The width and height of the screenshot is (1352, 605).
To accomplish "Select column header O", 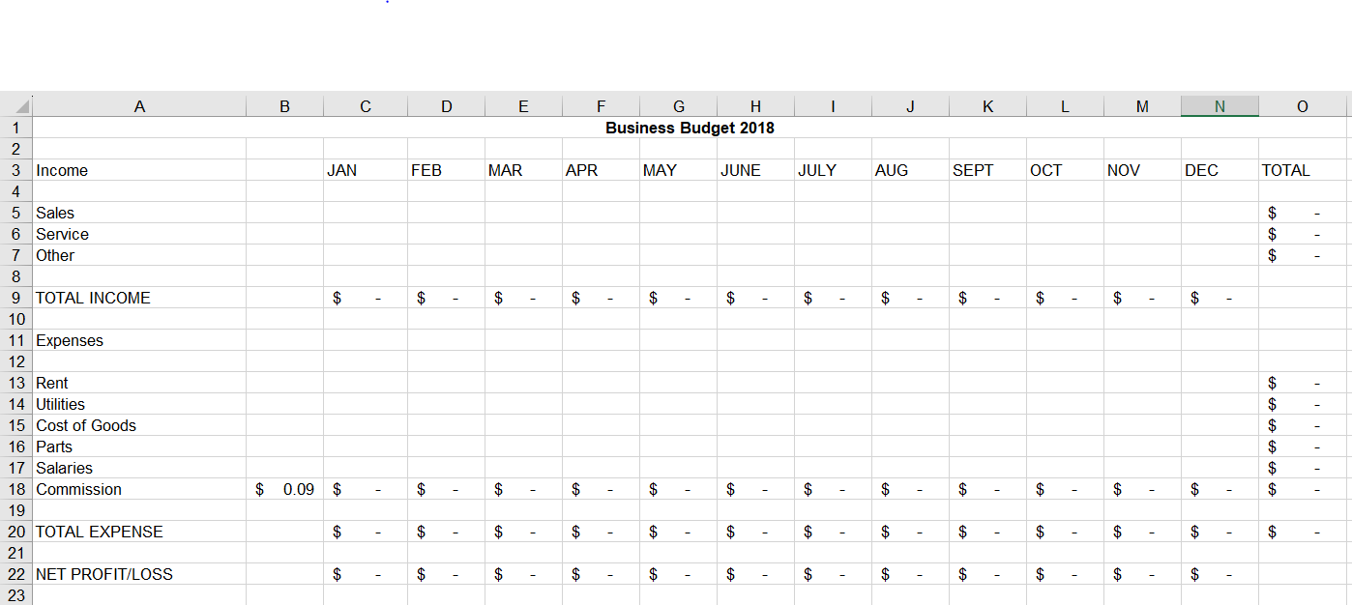I will [1301, 105].
